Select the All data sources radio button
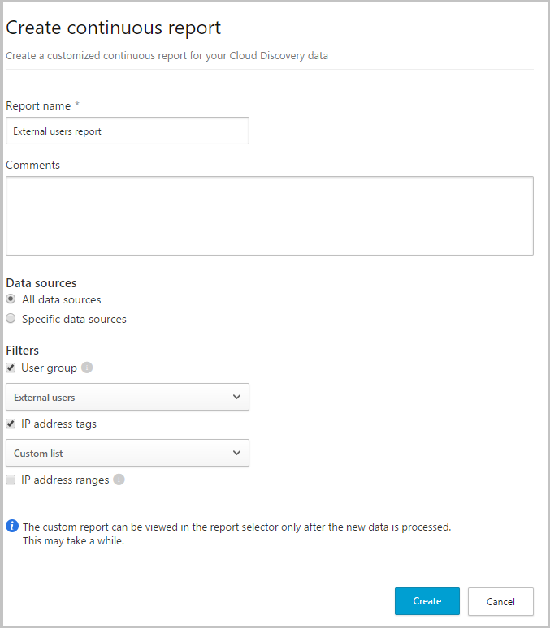This screenshot has height=628, width=550. coord(11,299)
